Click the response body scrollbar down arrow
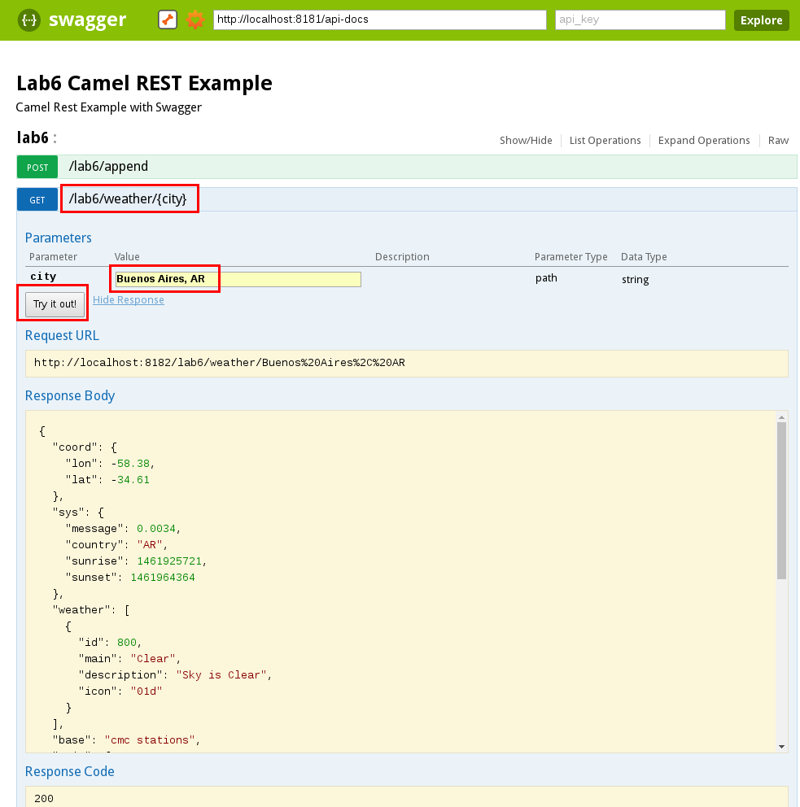 tap(781, 746)
